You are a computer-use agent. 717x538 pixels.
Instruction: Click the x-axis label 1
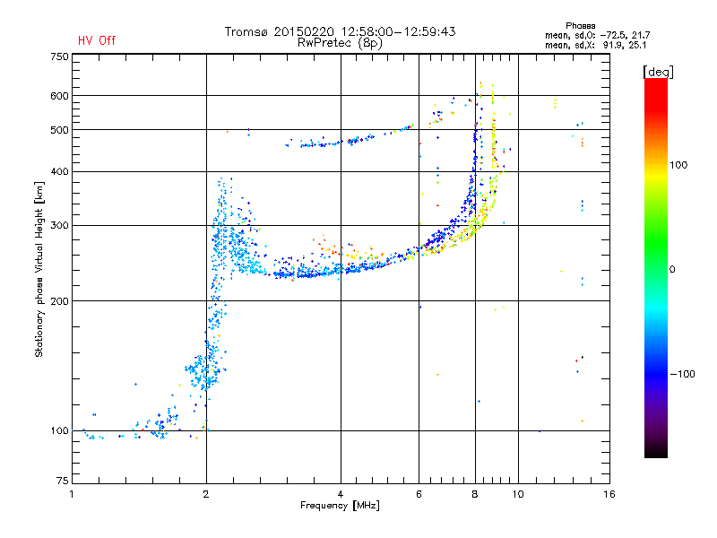(72, 494)
